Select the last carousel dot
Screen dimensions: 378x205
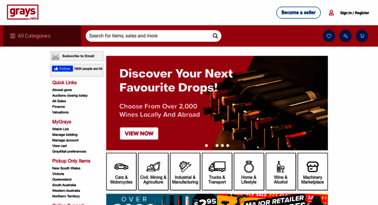click(228, 145)
